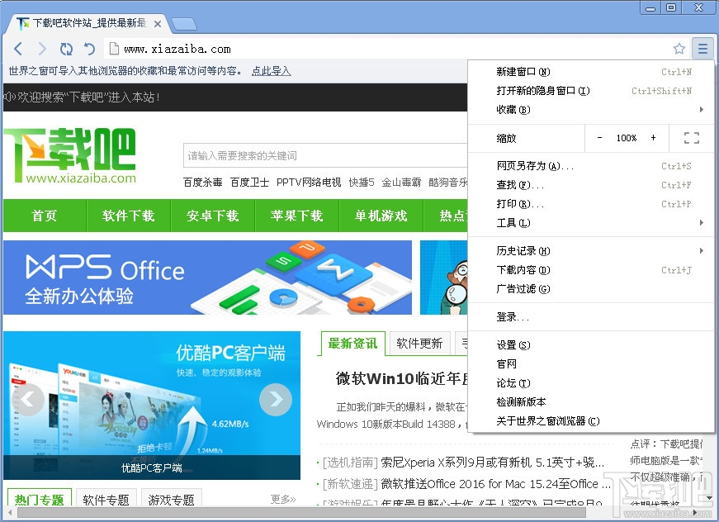Expand the 历史记录(H) submenu

[x=590, y=251]
